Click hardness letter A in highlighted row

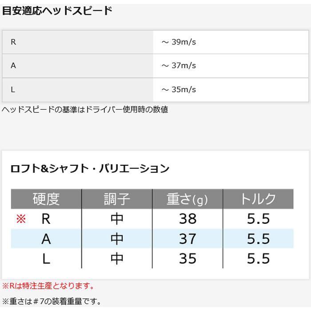(x=46, y=239)
